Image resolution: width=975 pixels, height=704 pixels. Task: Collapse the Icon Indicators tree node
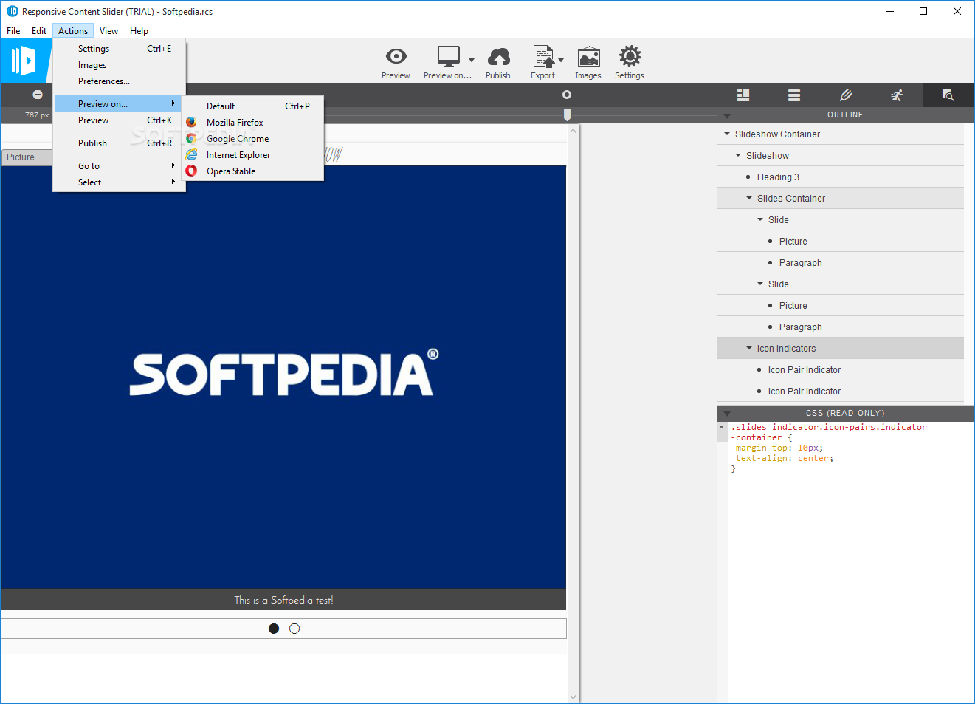[749, 348]
